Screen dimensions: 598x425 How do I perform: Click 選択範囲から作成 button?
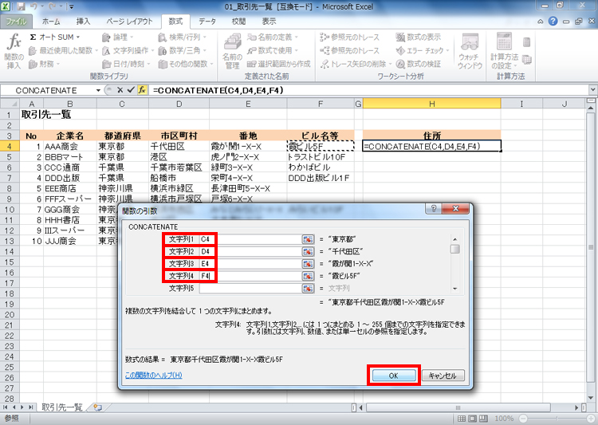coord(278,64)
